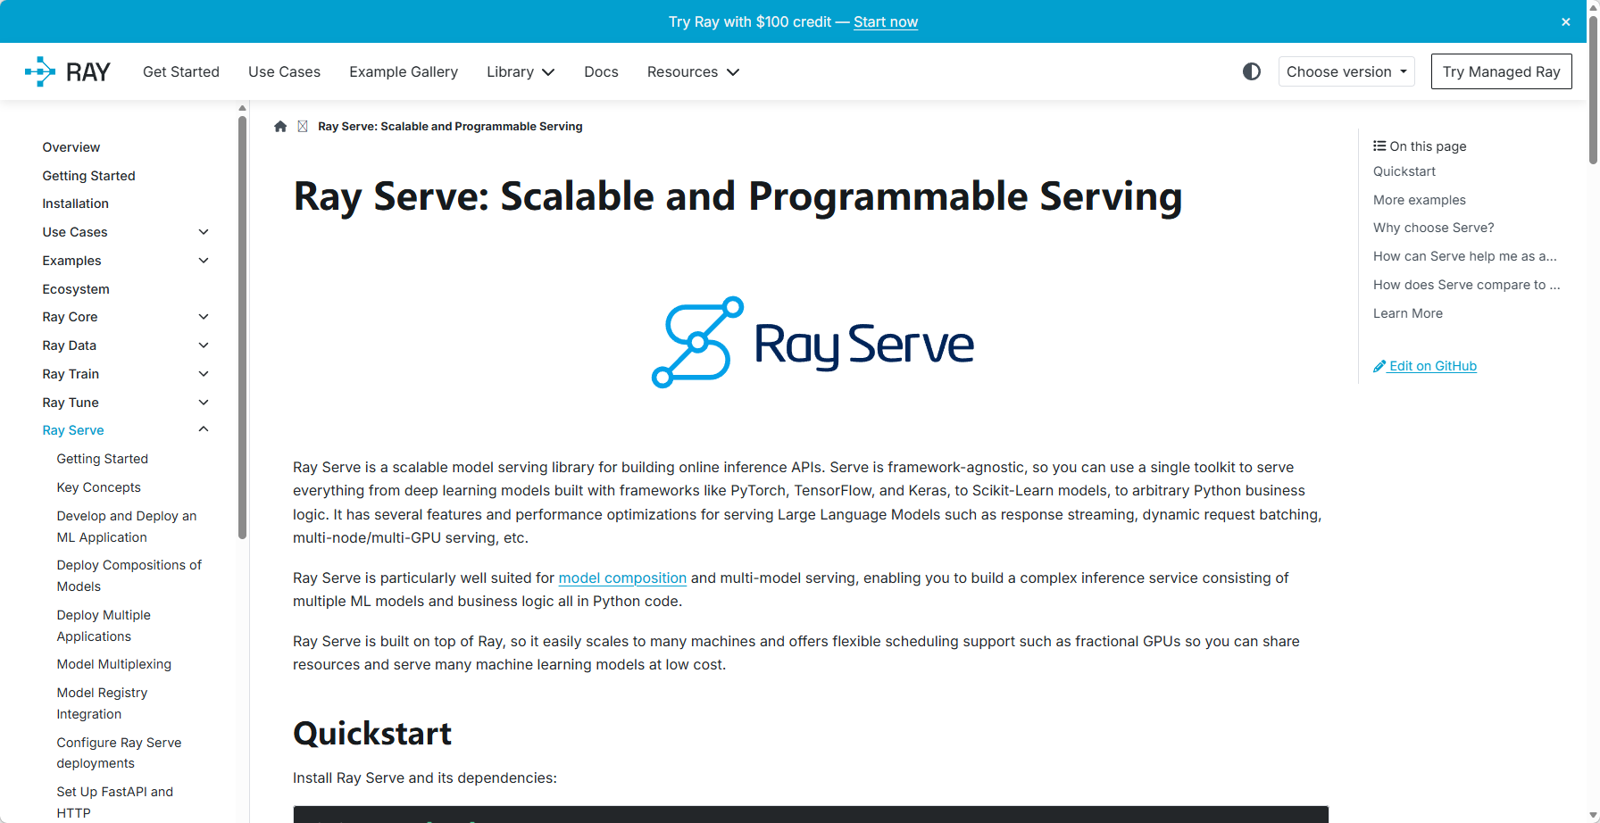Click the Examples sidebar label
This screenshot has width=1600, height=823.
click(71, 261)
